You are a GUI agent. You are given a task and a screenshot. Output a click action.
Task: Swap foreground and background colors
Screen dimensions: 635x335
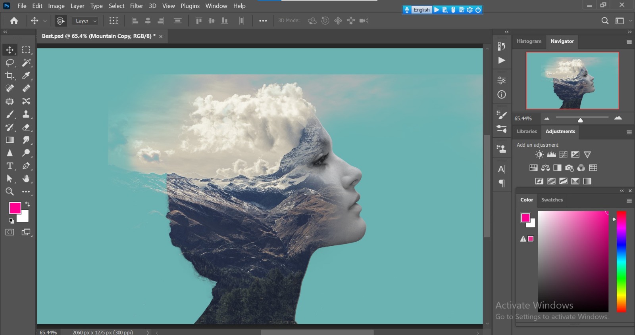pos(27,204)
